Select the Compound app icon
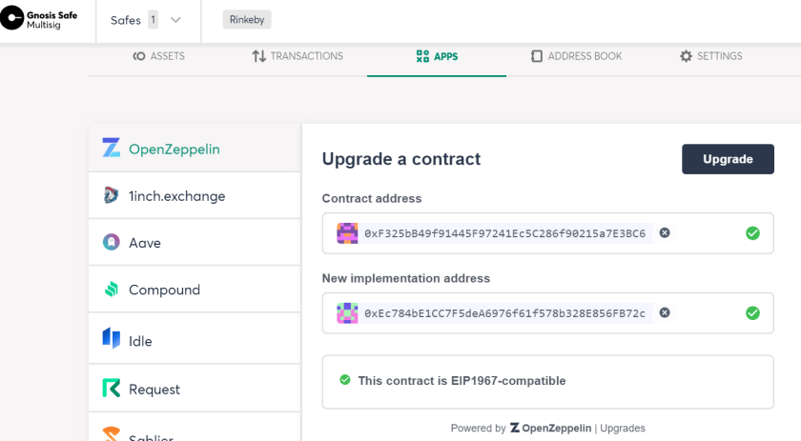The width and height of the screenshot is (801, 441). tap(112, 289)
